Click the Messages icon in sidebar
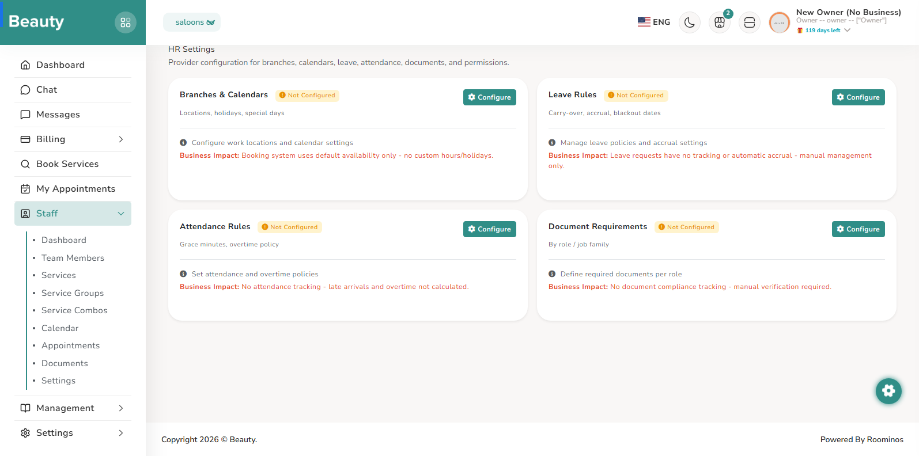 pos(25,115)
